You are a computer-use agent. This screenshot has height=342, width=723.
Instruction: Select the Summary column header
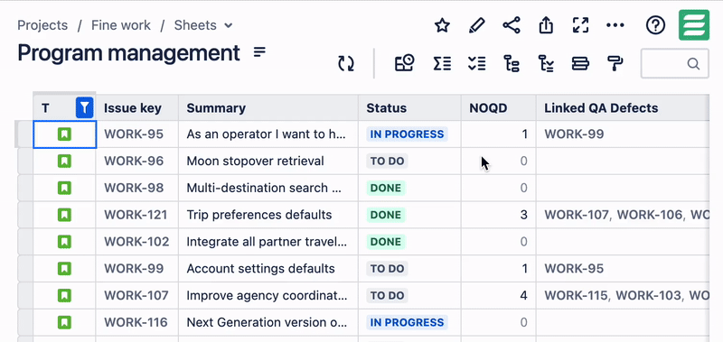(268, 108)
